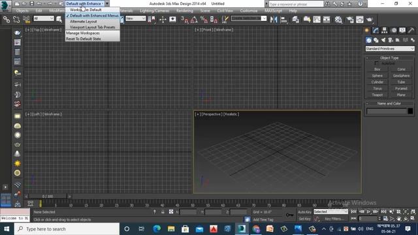Open the reference coordinate 'View' dropdown

click(135, 18)
